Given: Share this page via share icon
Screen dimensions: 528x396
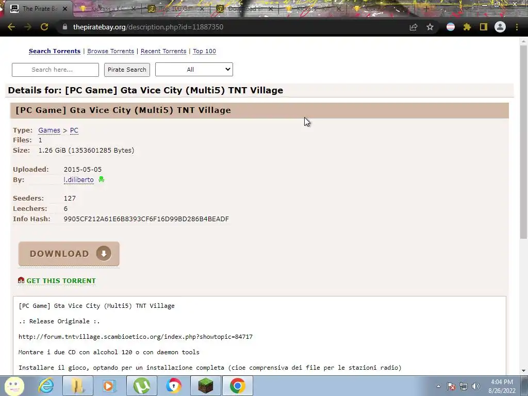Looking at the screenshot, I should click(x=414, y=27).
